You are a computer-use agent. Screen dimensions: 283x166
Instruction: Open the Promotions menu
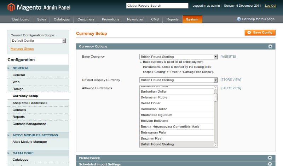pos(110,19)
